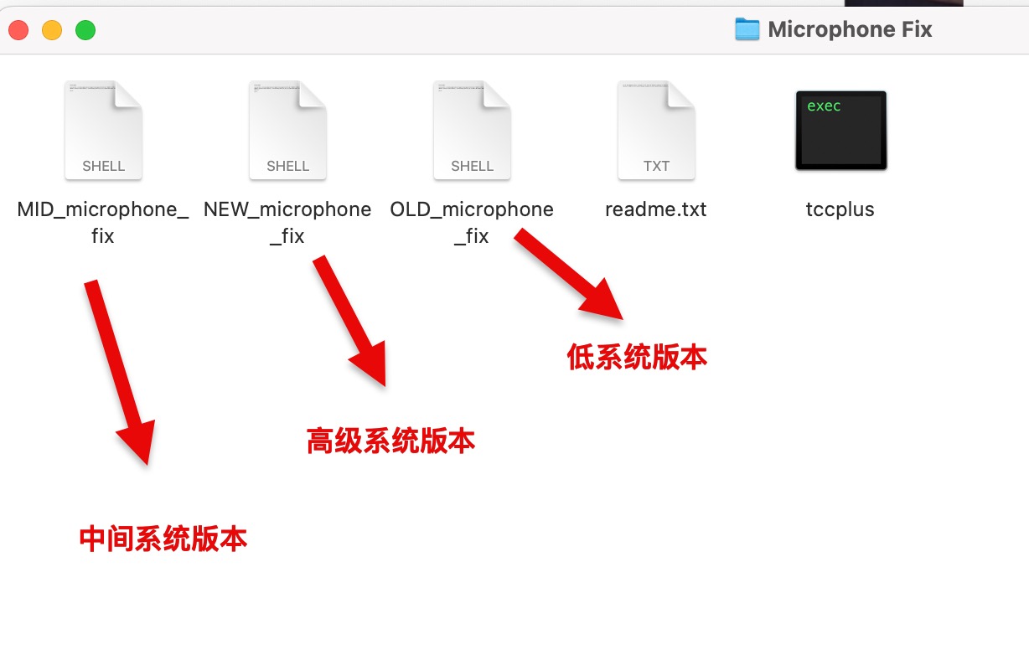
Task: Click the blue folder icon in title bar
Action: coord(747,29)
